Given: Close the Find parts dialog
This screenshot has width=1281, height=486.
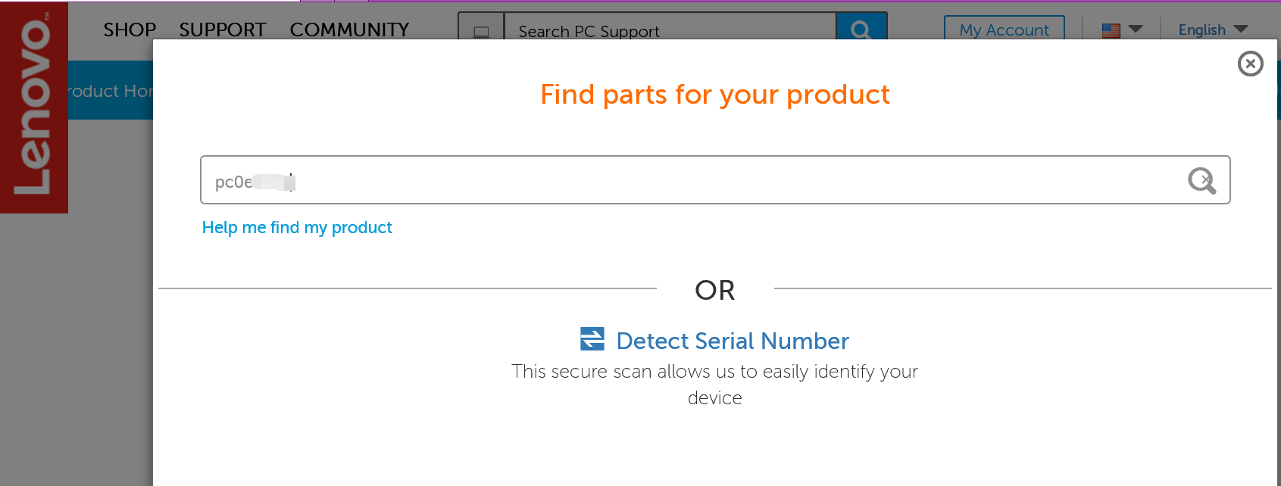Looking at the screenshot, I should pyautogui.click(x=1250, y=64).
